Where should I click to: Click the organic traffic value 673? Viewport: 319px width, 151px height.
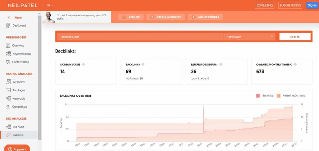coord(260,71)
